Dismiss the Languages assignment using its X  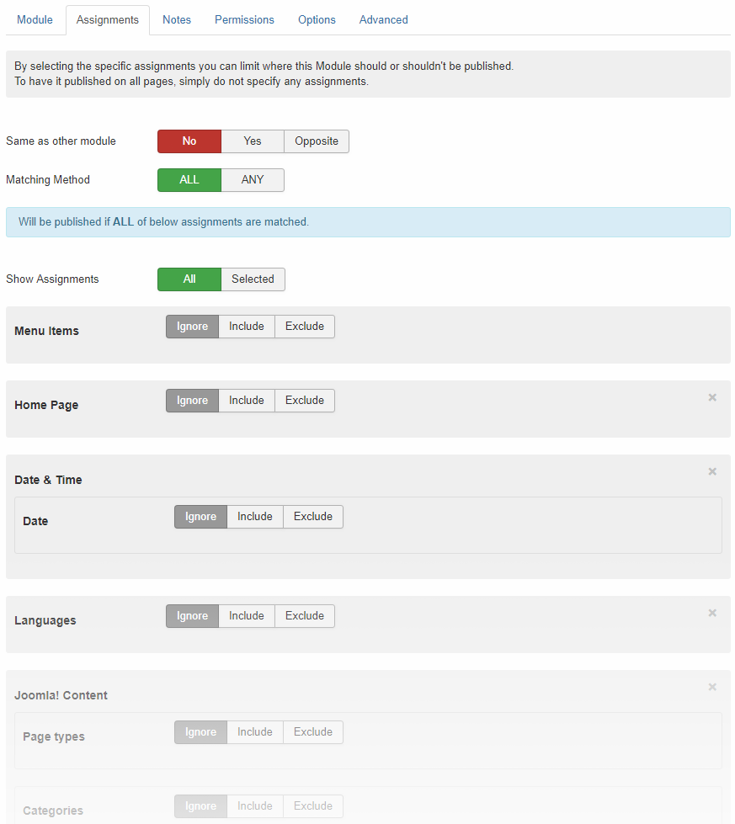pyautogui.click(x=712, y=613)
